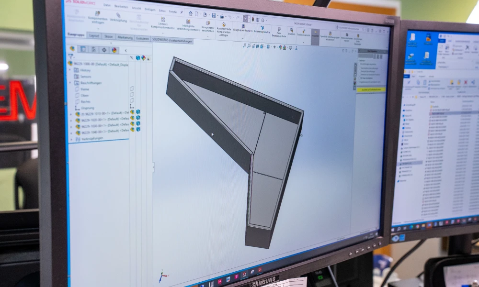Viewport: 479px width, 287px height.
Task: Collapse display pane with chevron arrow
Action: click(125, 51)
